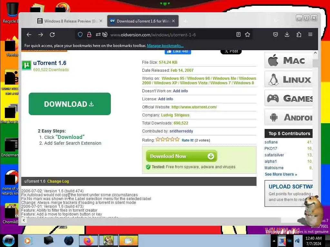
Task: Show hidden system tray icons
Action: click(x=274, y=241)
